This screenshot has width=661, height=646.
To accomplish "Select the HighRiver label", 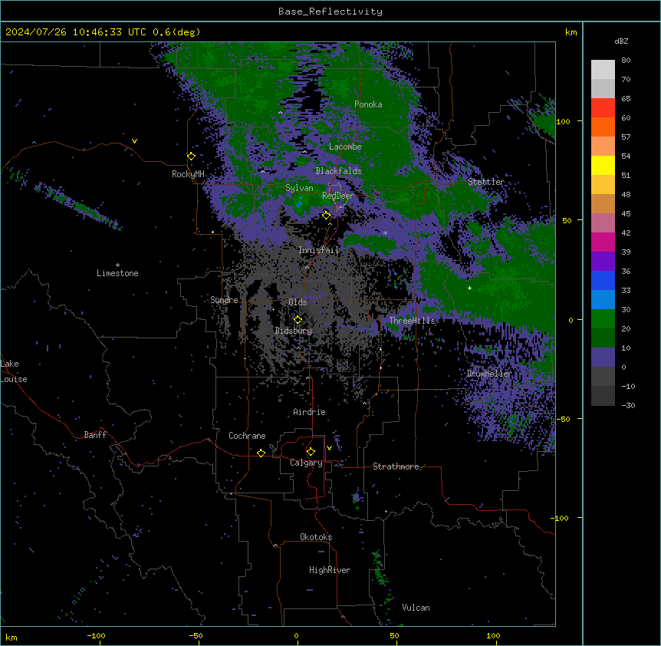I will tap(330, 570).
